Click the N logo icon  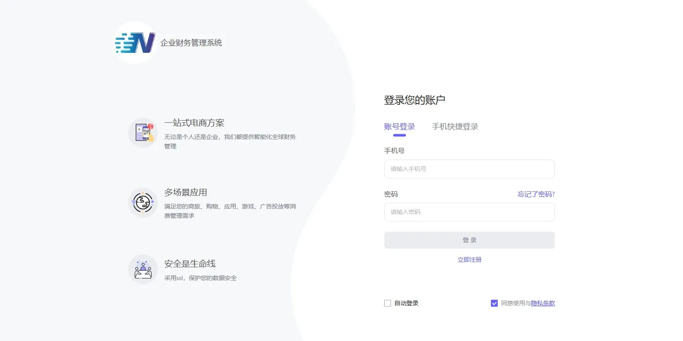[x=135, y=43]
